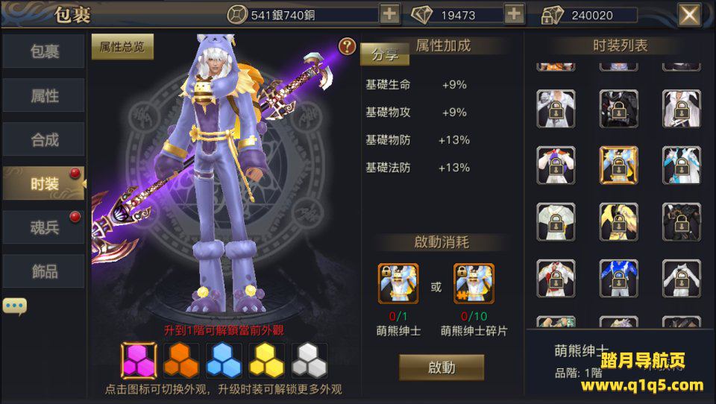Screen dimensions: 716x404
Task: Switch to the 魂兵 tab
Action: 44,227
